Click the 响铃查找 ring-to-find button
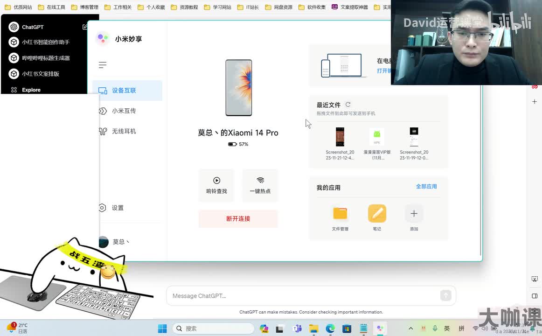542x336 pixels. coord(216,185)
